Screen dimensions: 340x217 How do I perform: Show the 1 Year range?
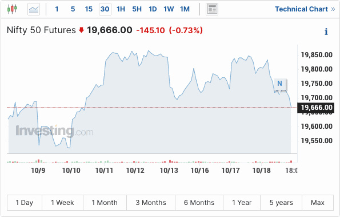pos(242,203)
